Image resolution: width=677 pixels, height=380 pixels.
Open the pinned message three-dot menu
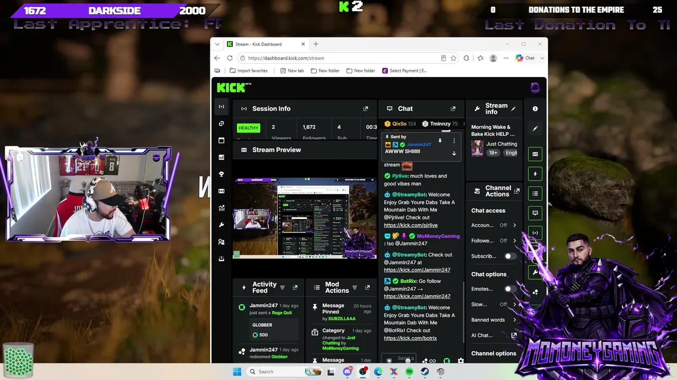tap(454, 141)
